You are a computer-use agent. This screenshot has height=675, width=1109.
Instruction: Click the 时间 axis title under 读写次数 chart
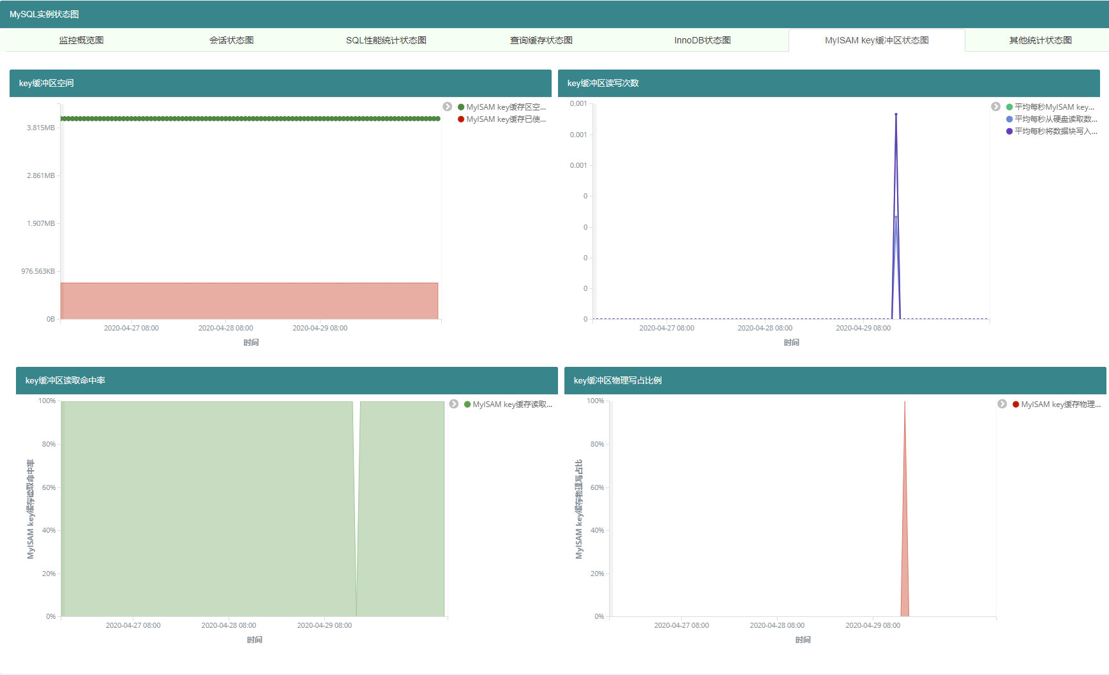(x=792, y=343)
